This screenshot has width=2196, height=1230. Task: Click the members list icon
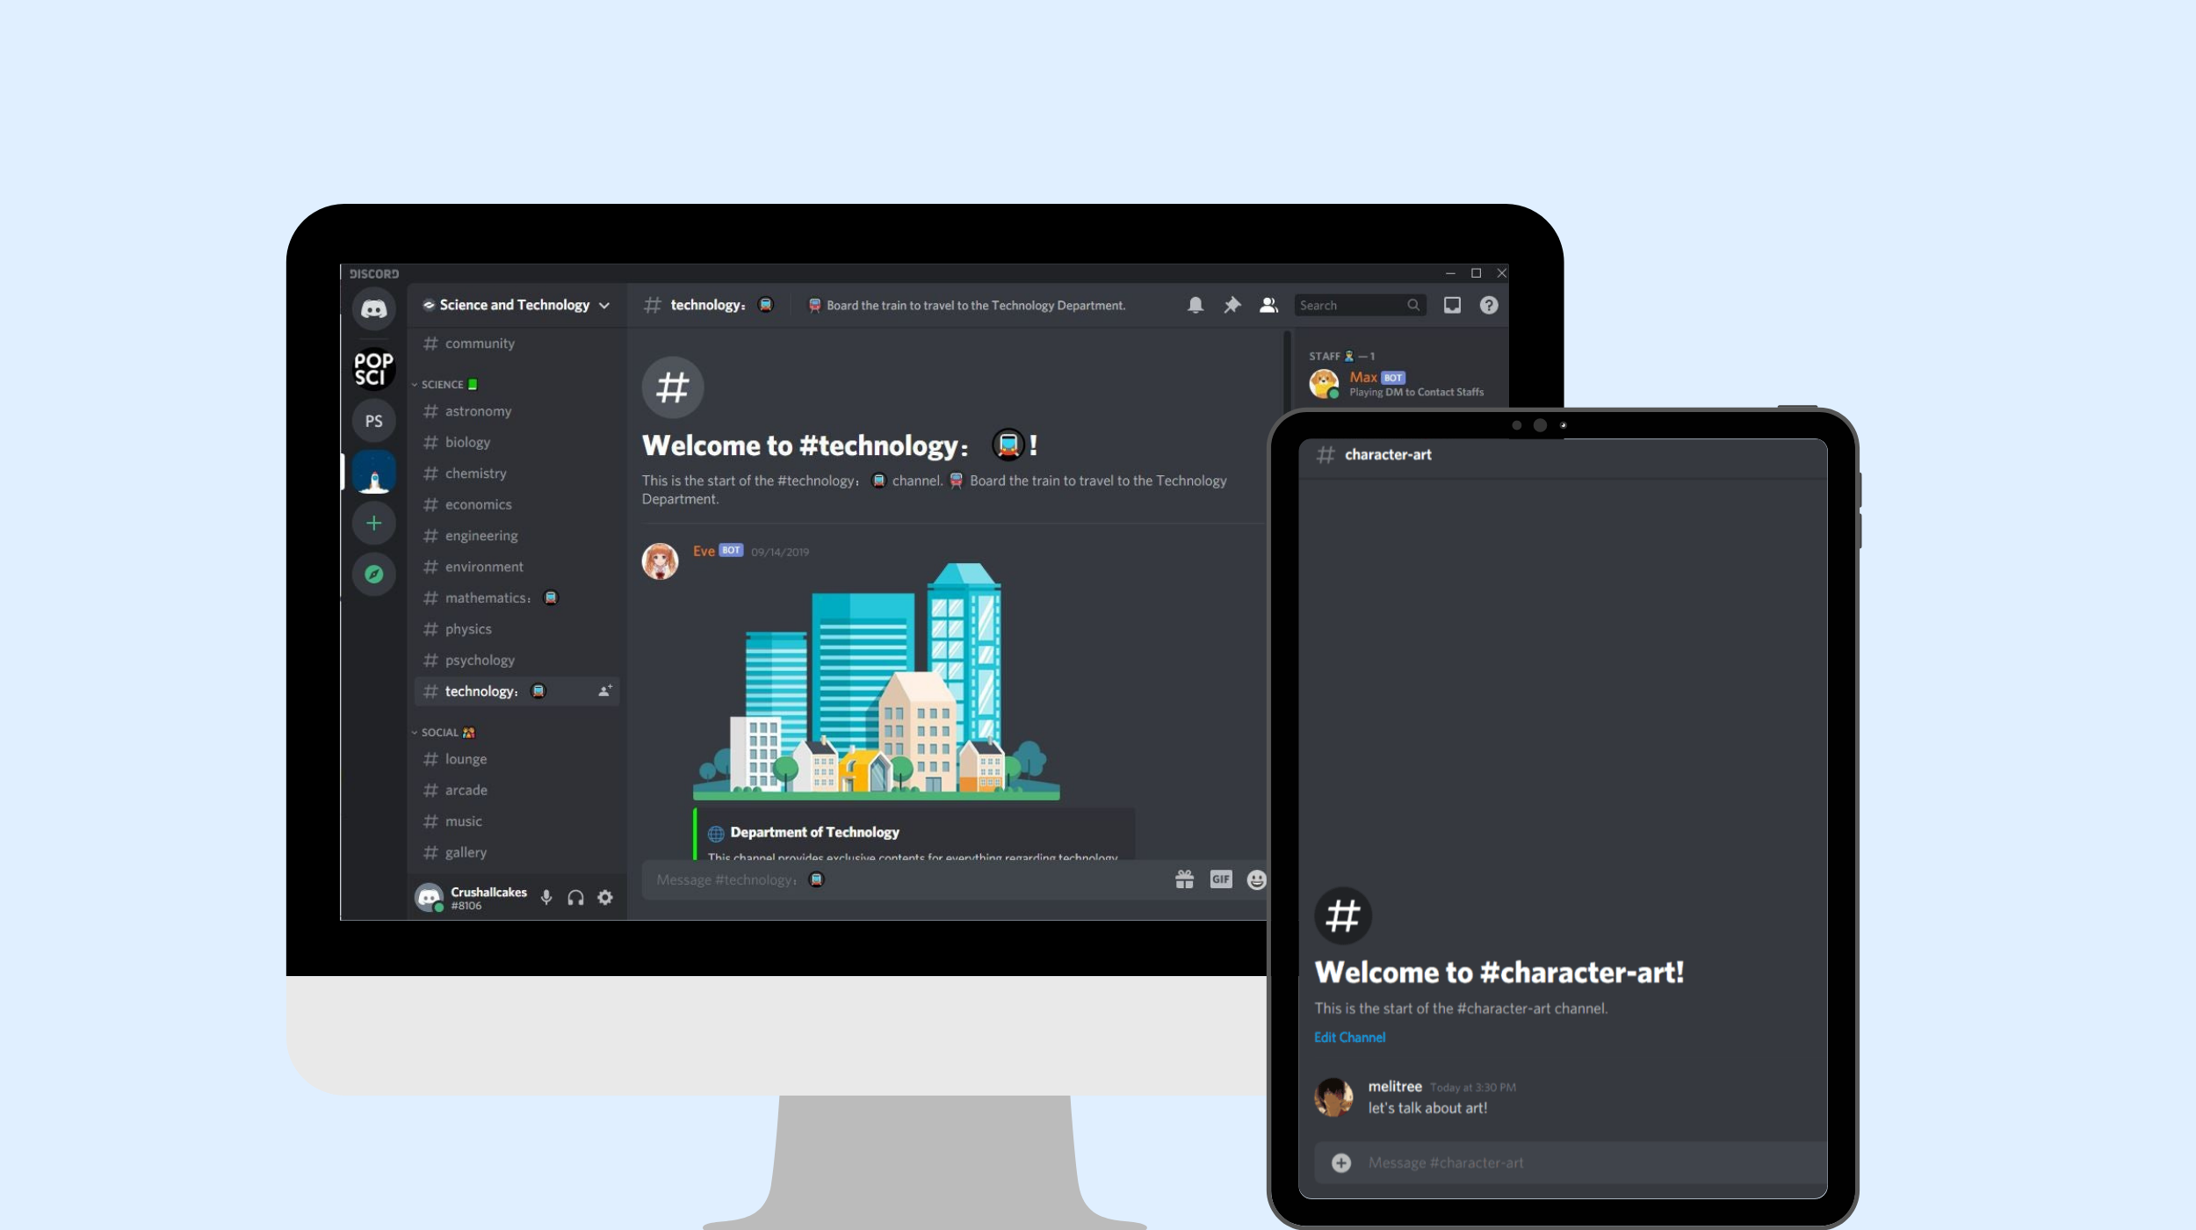tap(1268, 305)
